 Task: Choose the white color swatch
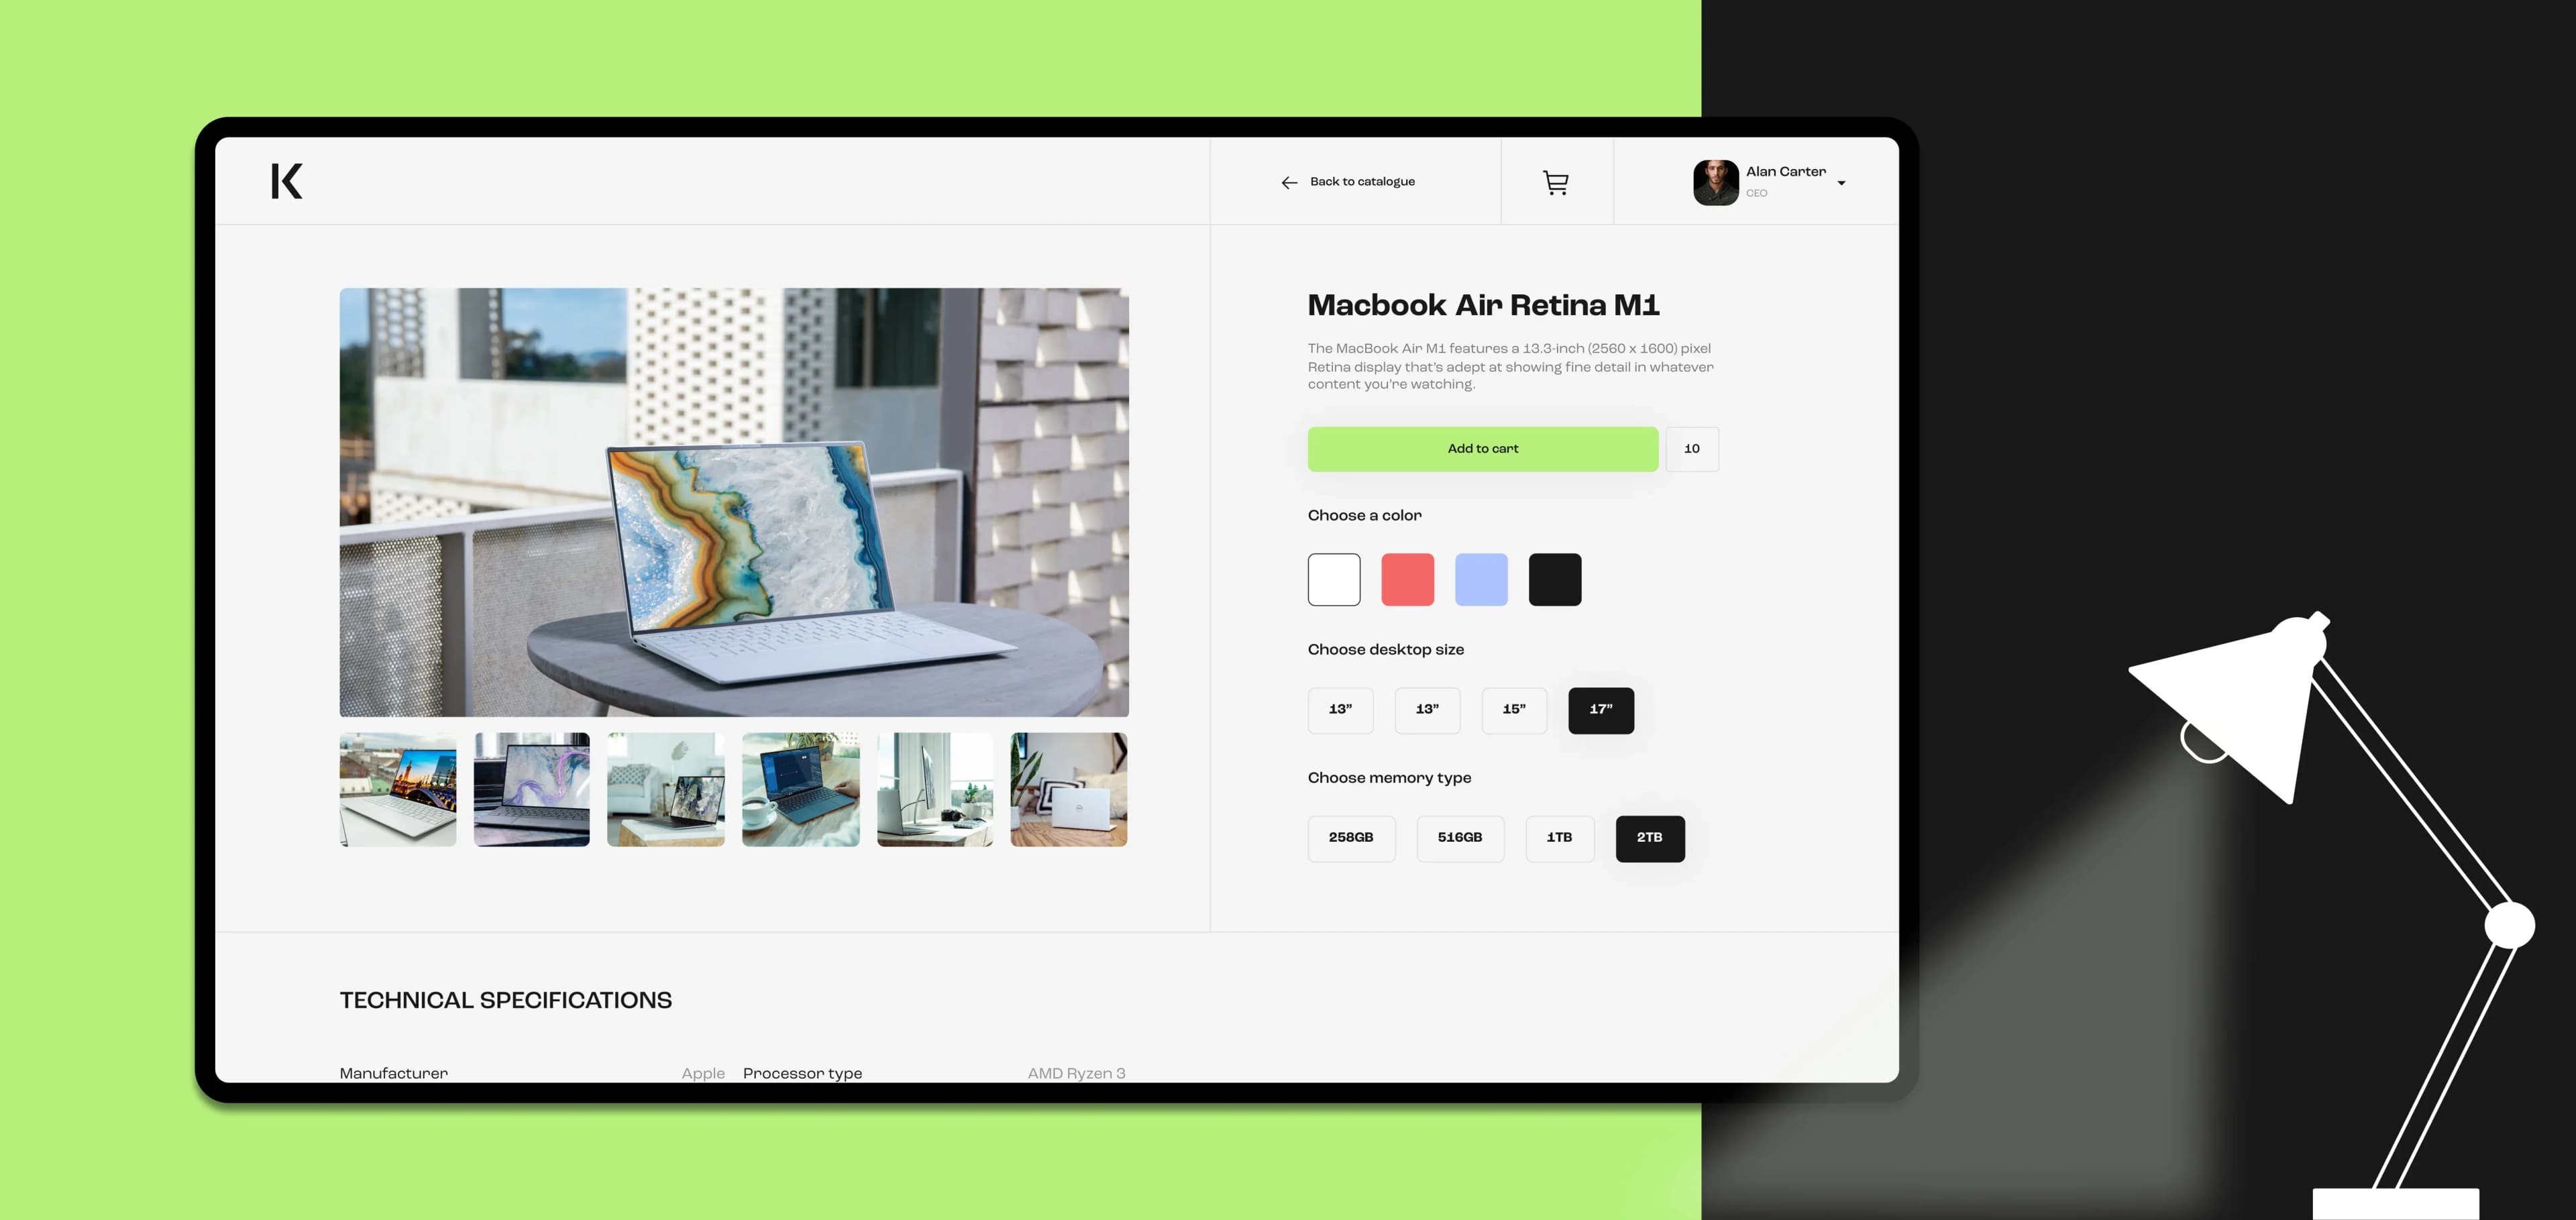pyautogui.click(x=1334, y=579)
